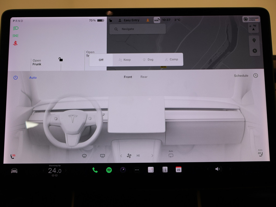Launch Spotify from the bottom bar
276x207 pixels.
109,170
